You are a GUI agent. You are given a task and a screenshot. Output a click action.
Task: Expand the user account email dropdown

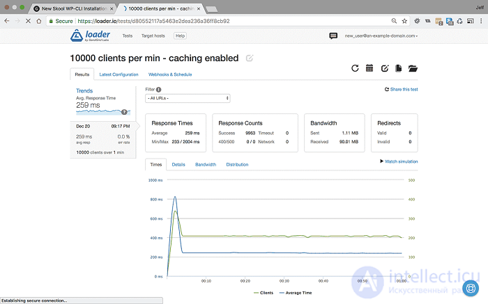[381, 35]
